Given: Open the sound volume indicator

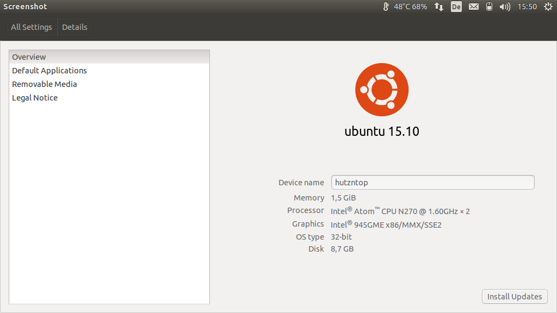Looking at the screenshot, I should 505,7.
